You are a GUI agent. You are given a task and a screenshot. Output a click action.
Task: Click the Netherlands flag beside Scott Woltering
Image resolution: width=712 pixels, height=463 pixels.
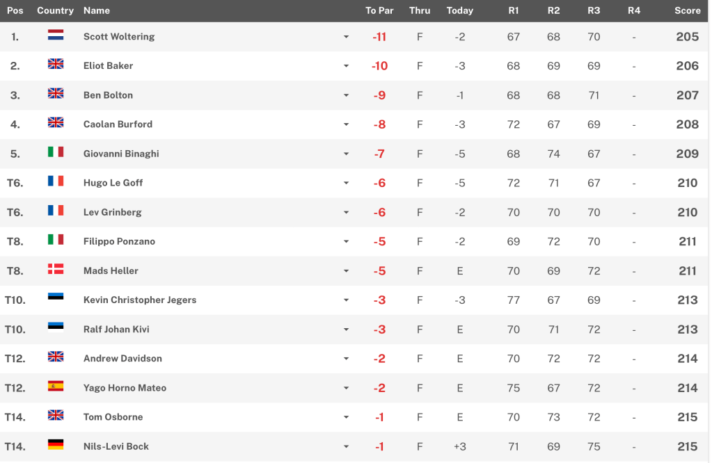pyautogui.click(x=56, y=35)
